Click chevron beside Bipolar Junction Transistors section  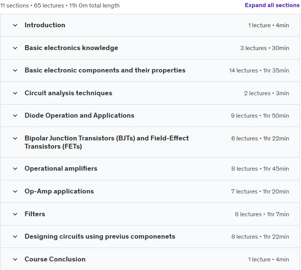click(x=15, y=138)
